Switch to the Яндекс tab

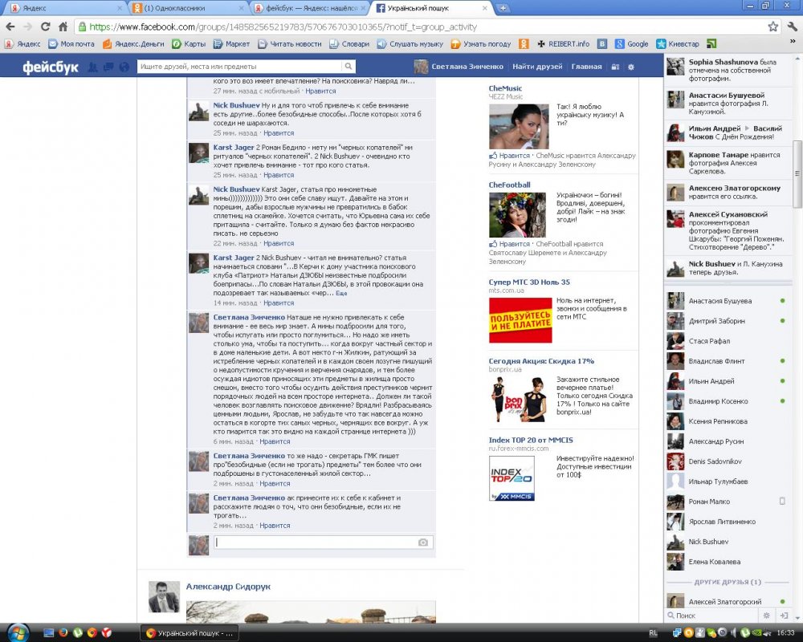pyautogui.click(x=63, y=8)
